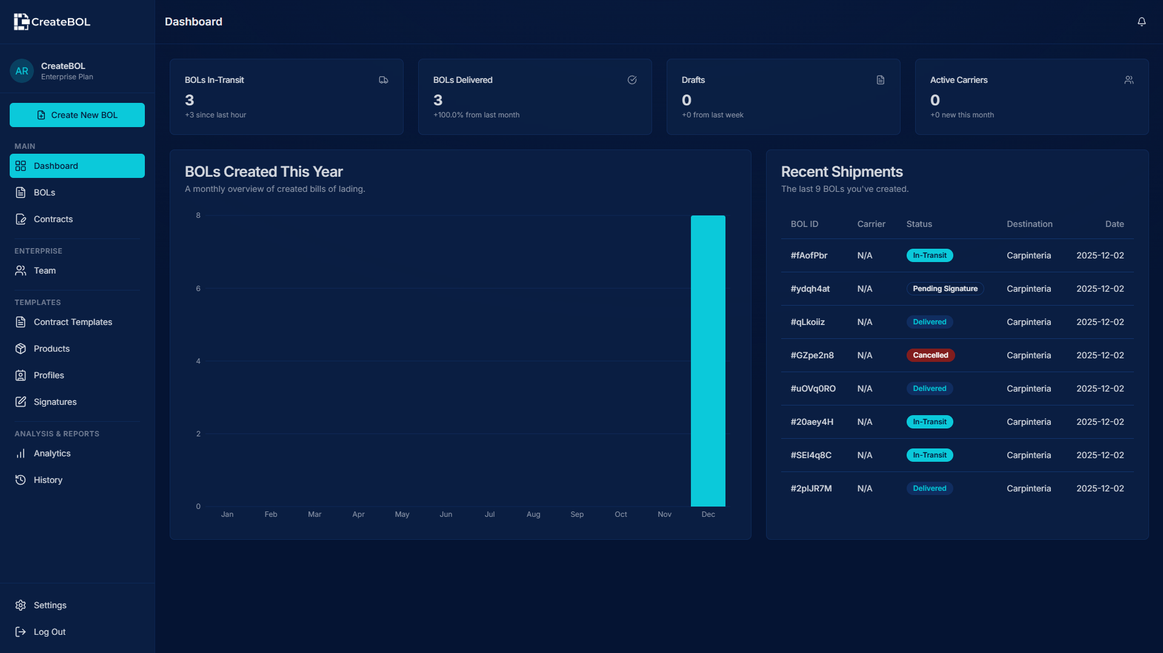Select the Profiles sidebar item
Screen dimensions: 1163x653
[48, 375]
